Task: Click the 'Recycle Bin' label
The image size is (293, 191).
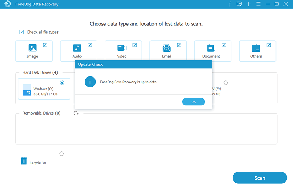Action: tap(38, 163)
